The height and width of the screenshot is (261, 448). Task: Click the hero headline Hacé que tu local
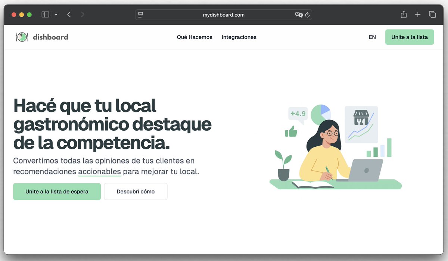(84, 106)
